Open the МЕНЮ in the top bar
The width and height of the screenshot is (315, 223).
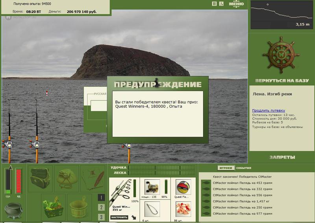tap(236, 4)
